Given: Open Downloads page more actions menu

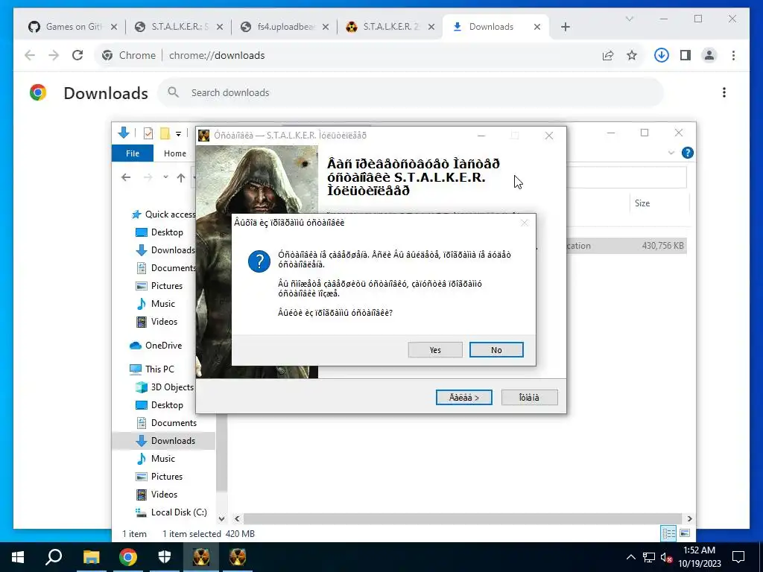Looking at the screenshot, I should click(724, 92).
